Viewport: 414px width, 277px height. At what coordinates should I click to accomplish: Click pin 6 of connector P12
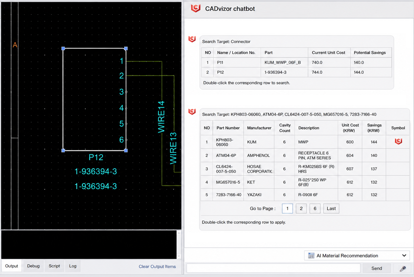[121, 140]
